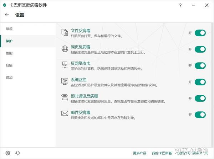Open the 反网络攻击 settings link
The height and width of the screenshot is (159, 214).
(x=80, y=63)
